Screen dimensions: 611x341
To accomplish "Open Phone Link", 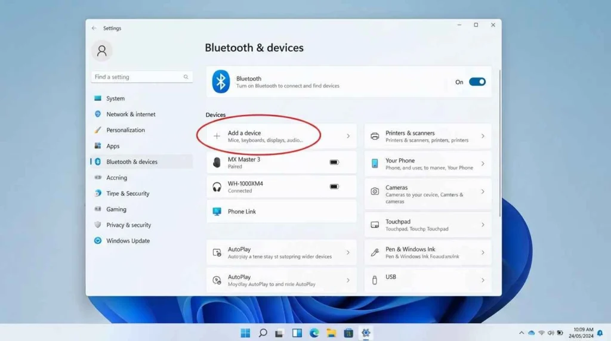I will coord(282,212).
